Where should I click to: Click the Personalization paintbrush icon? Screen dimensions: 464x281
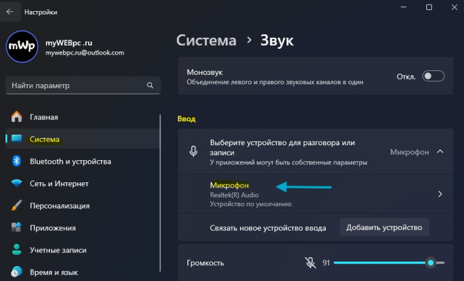point(17,206)
